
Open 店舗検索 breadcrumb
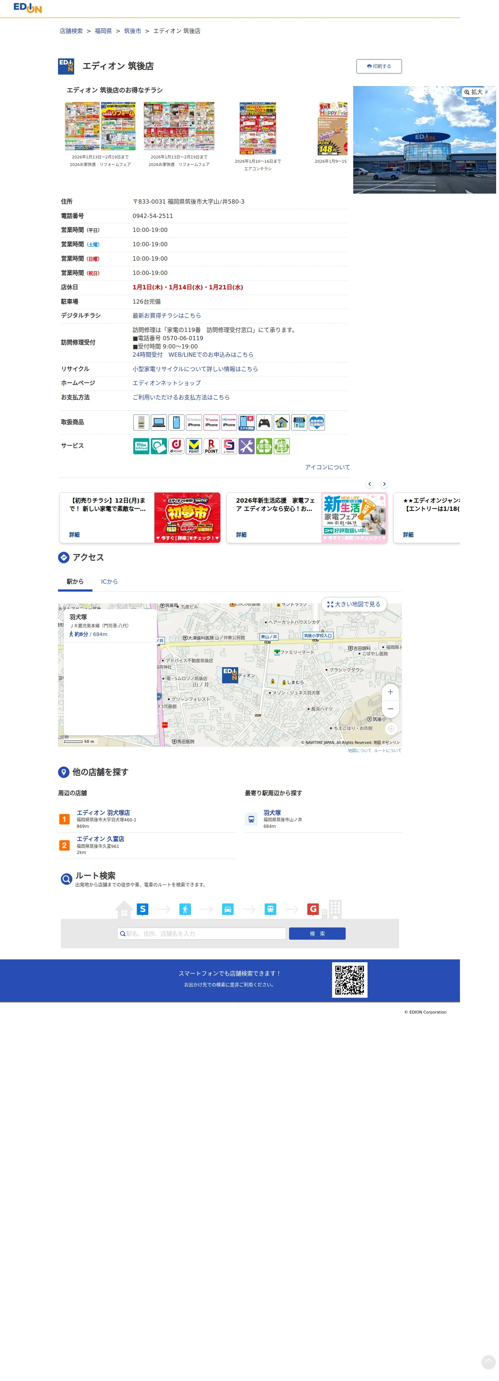(x=71, y=31)
